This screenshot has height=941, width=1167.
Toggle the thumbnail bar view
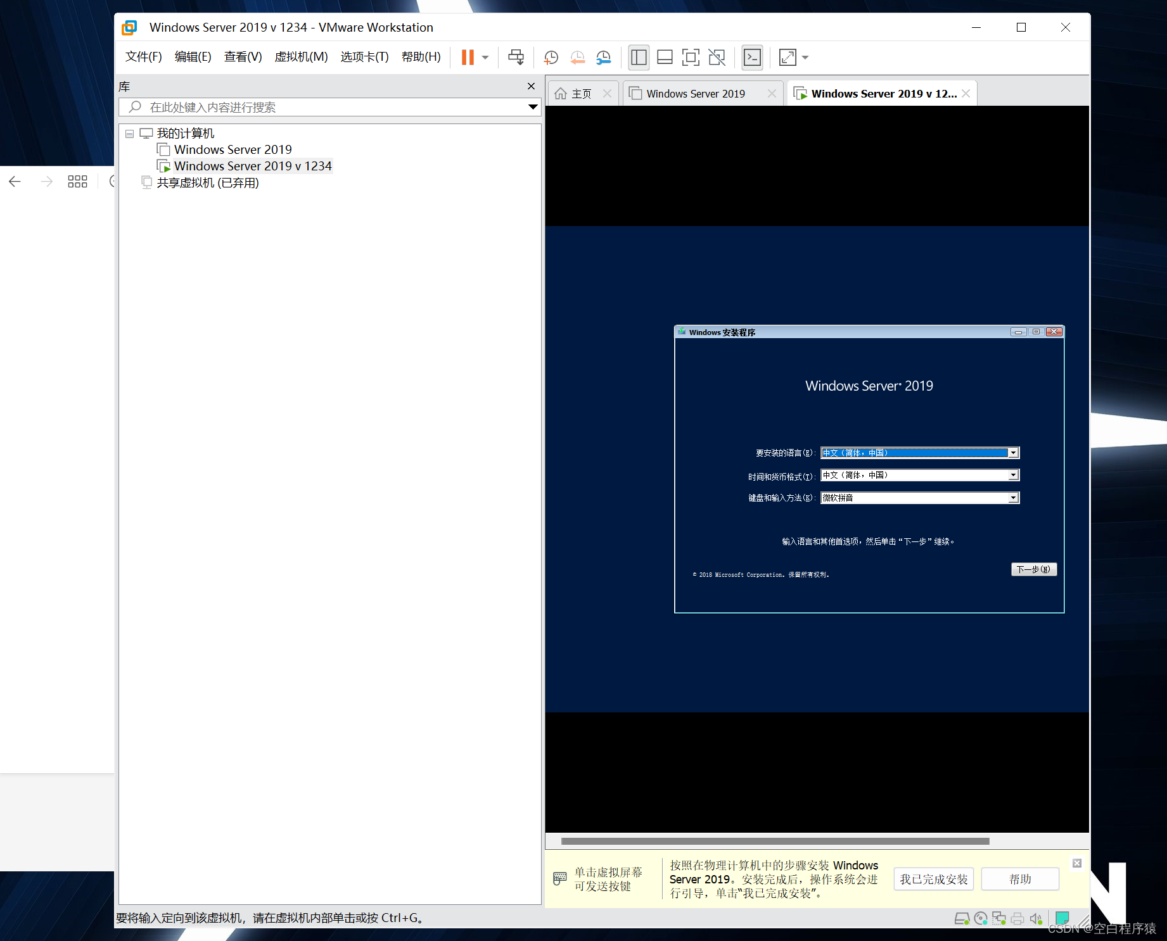665,58
